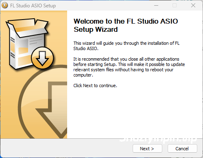Click the Next > button
This screenshot has height=158, width=203.
click(x=147, y=149)
